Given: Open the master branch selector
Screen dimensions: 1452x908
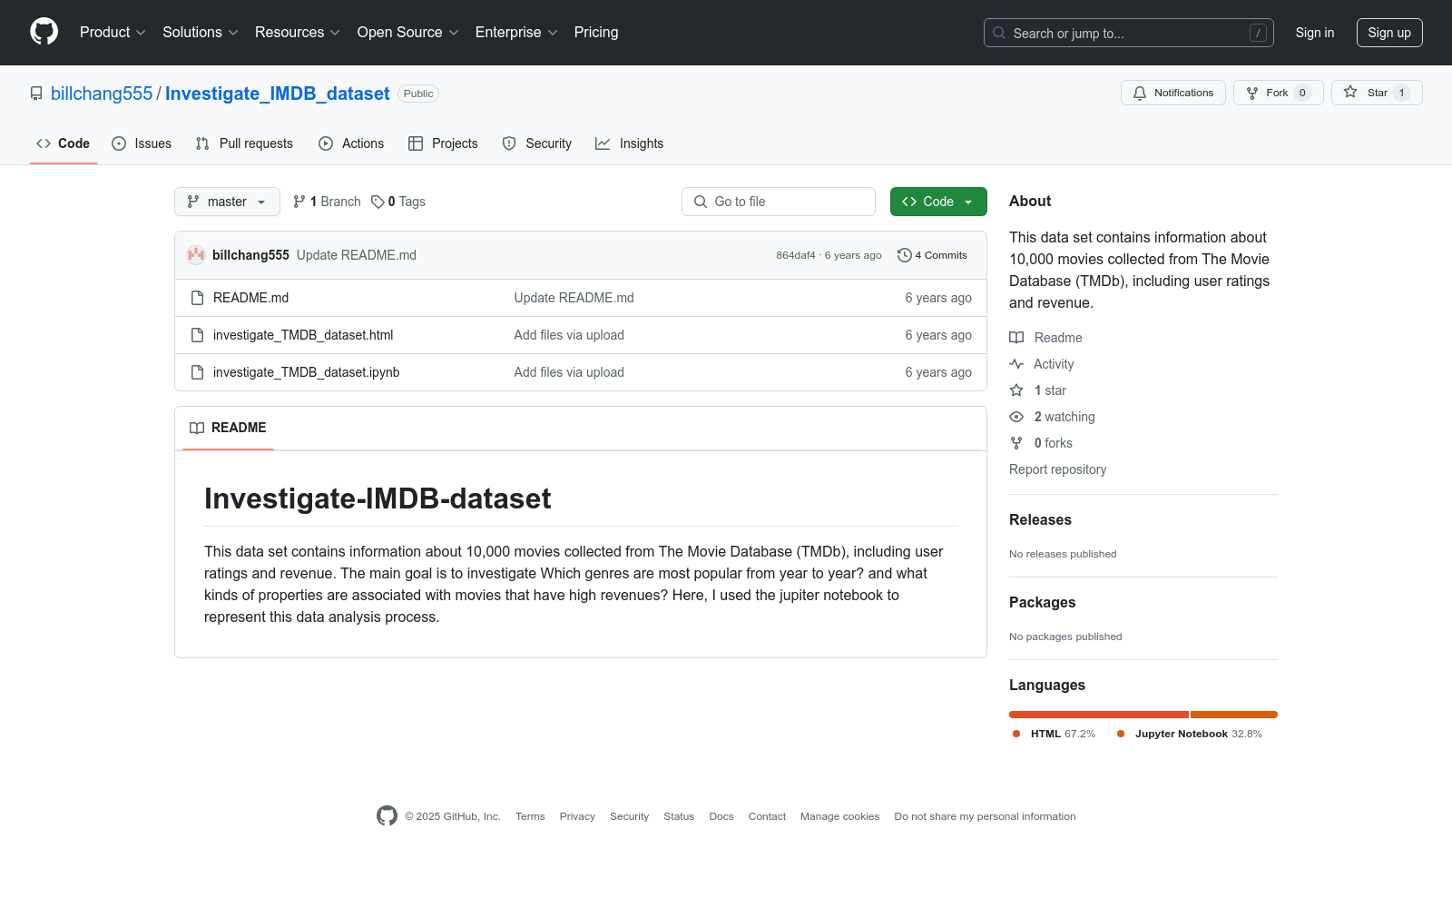Looking at the screenshot, I should click(227, 202).
